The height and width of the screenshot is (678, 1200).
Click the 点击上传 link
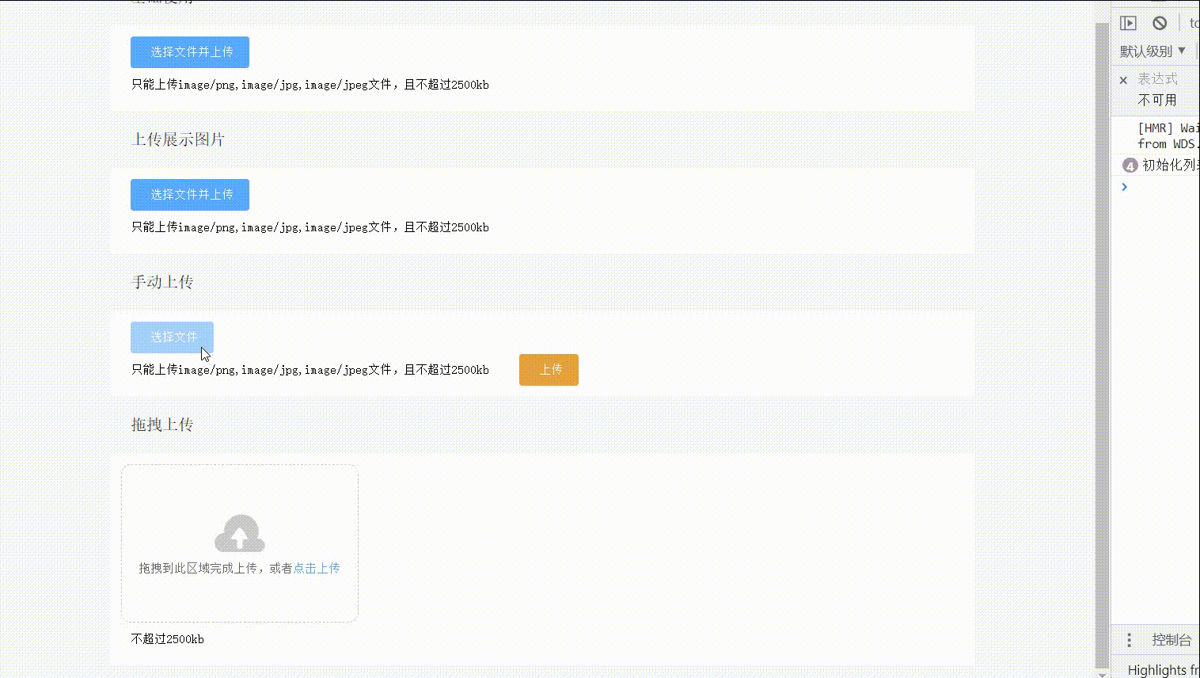(x=315, y=568)
